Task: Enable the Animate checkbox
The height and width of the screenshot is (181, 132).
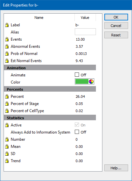Action: 77,75
